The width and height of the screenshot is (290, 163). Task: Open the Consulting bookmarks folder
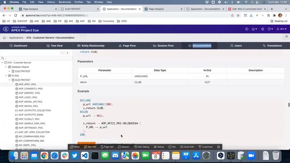pyautogui.click(x=106, y=21)
